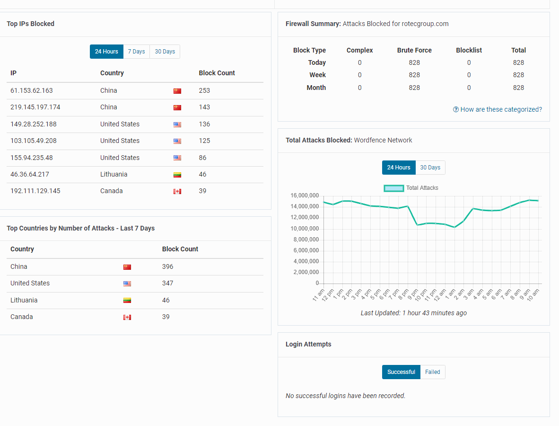Image resolution: width=559 pixels, height=426 pixels.
Task: Click 'No successful logins have been recorded' message
Action: click(x=345, y=396)
